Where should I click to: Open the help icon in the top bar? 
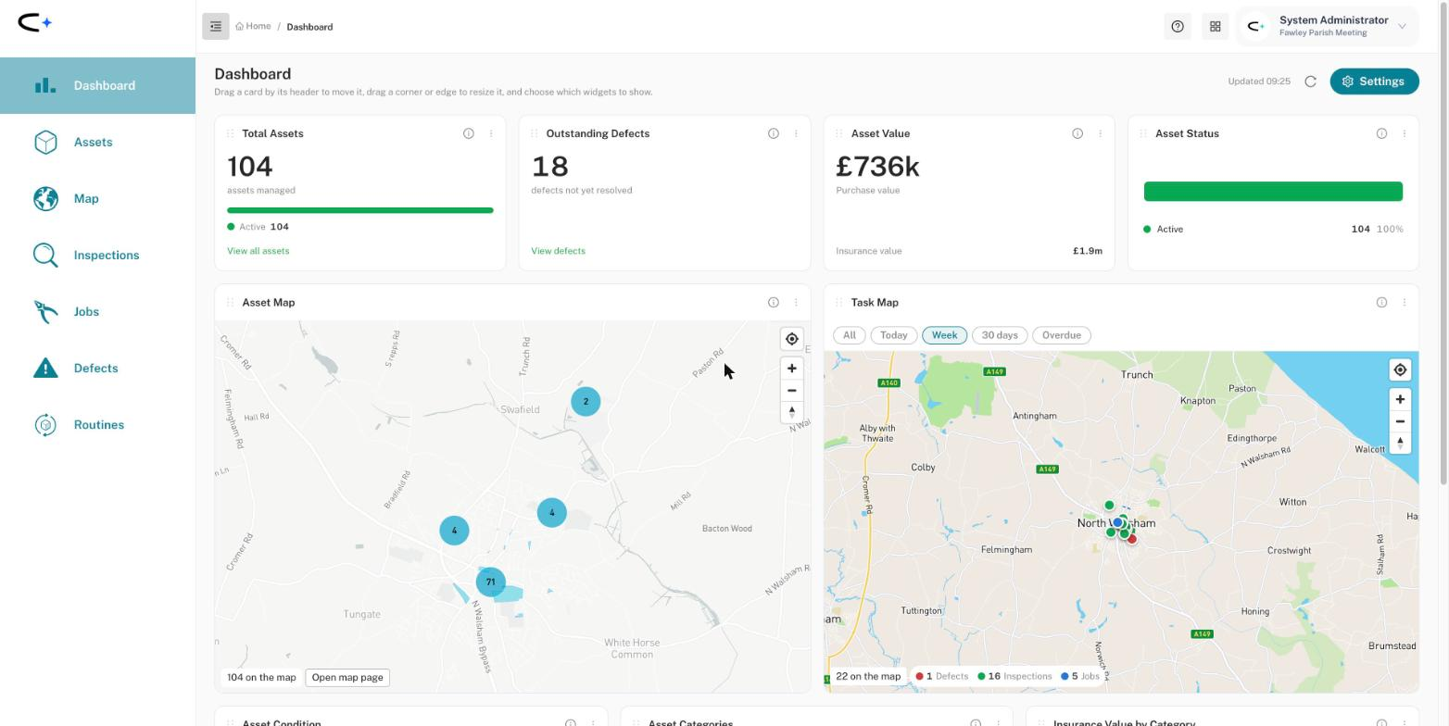pos(1178,27)
